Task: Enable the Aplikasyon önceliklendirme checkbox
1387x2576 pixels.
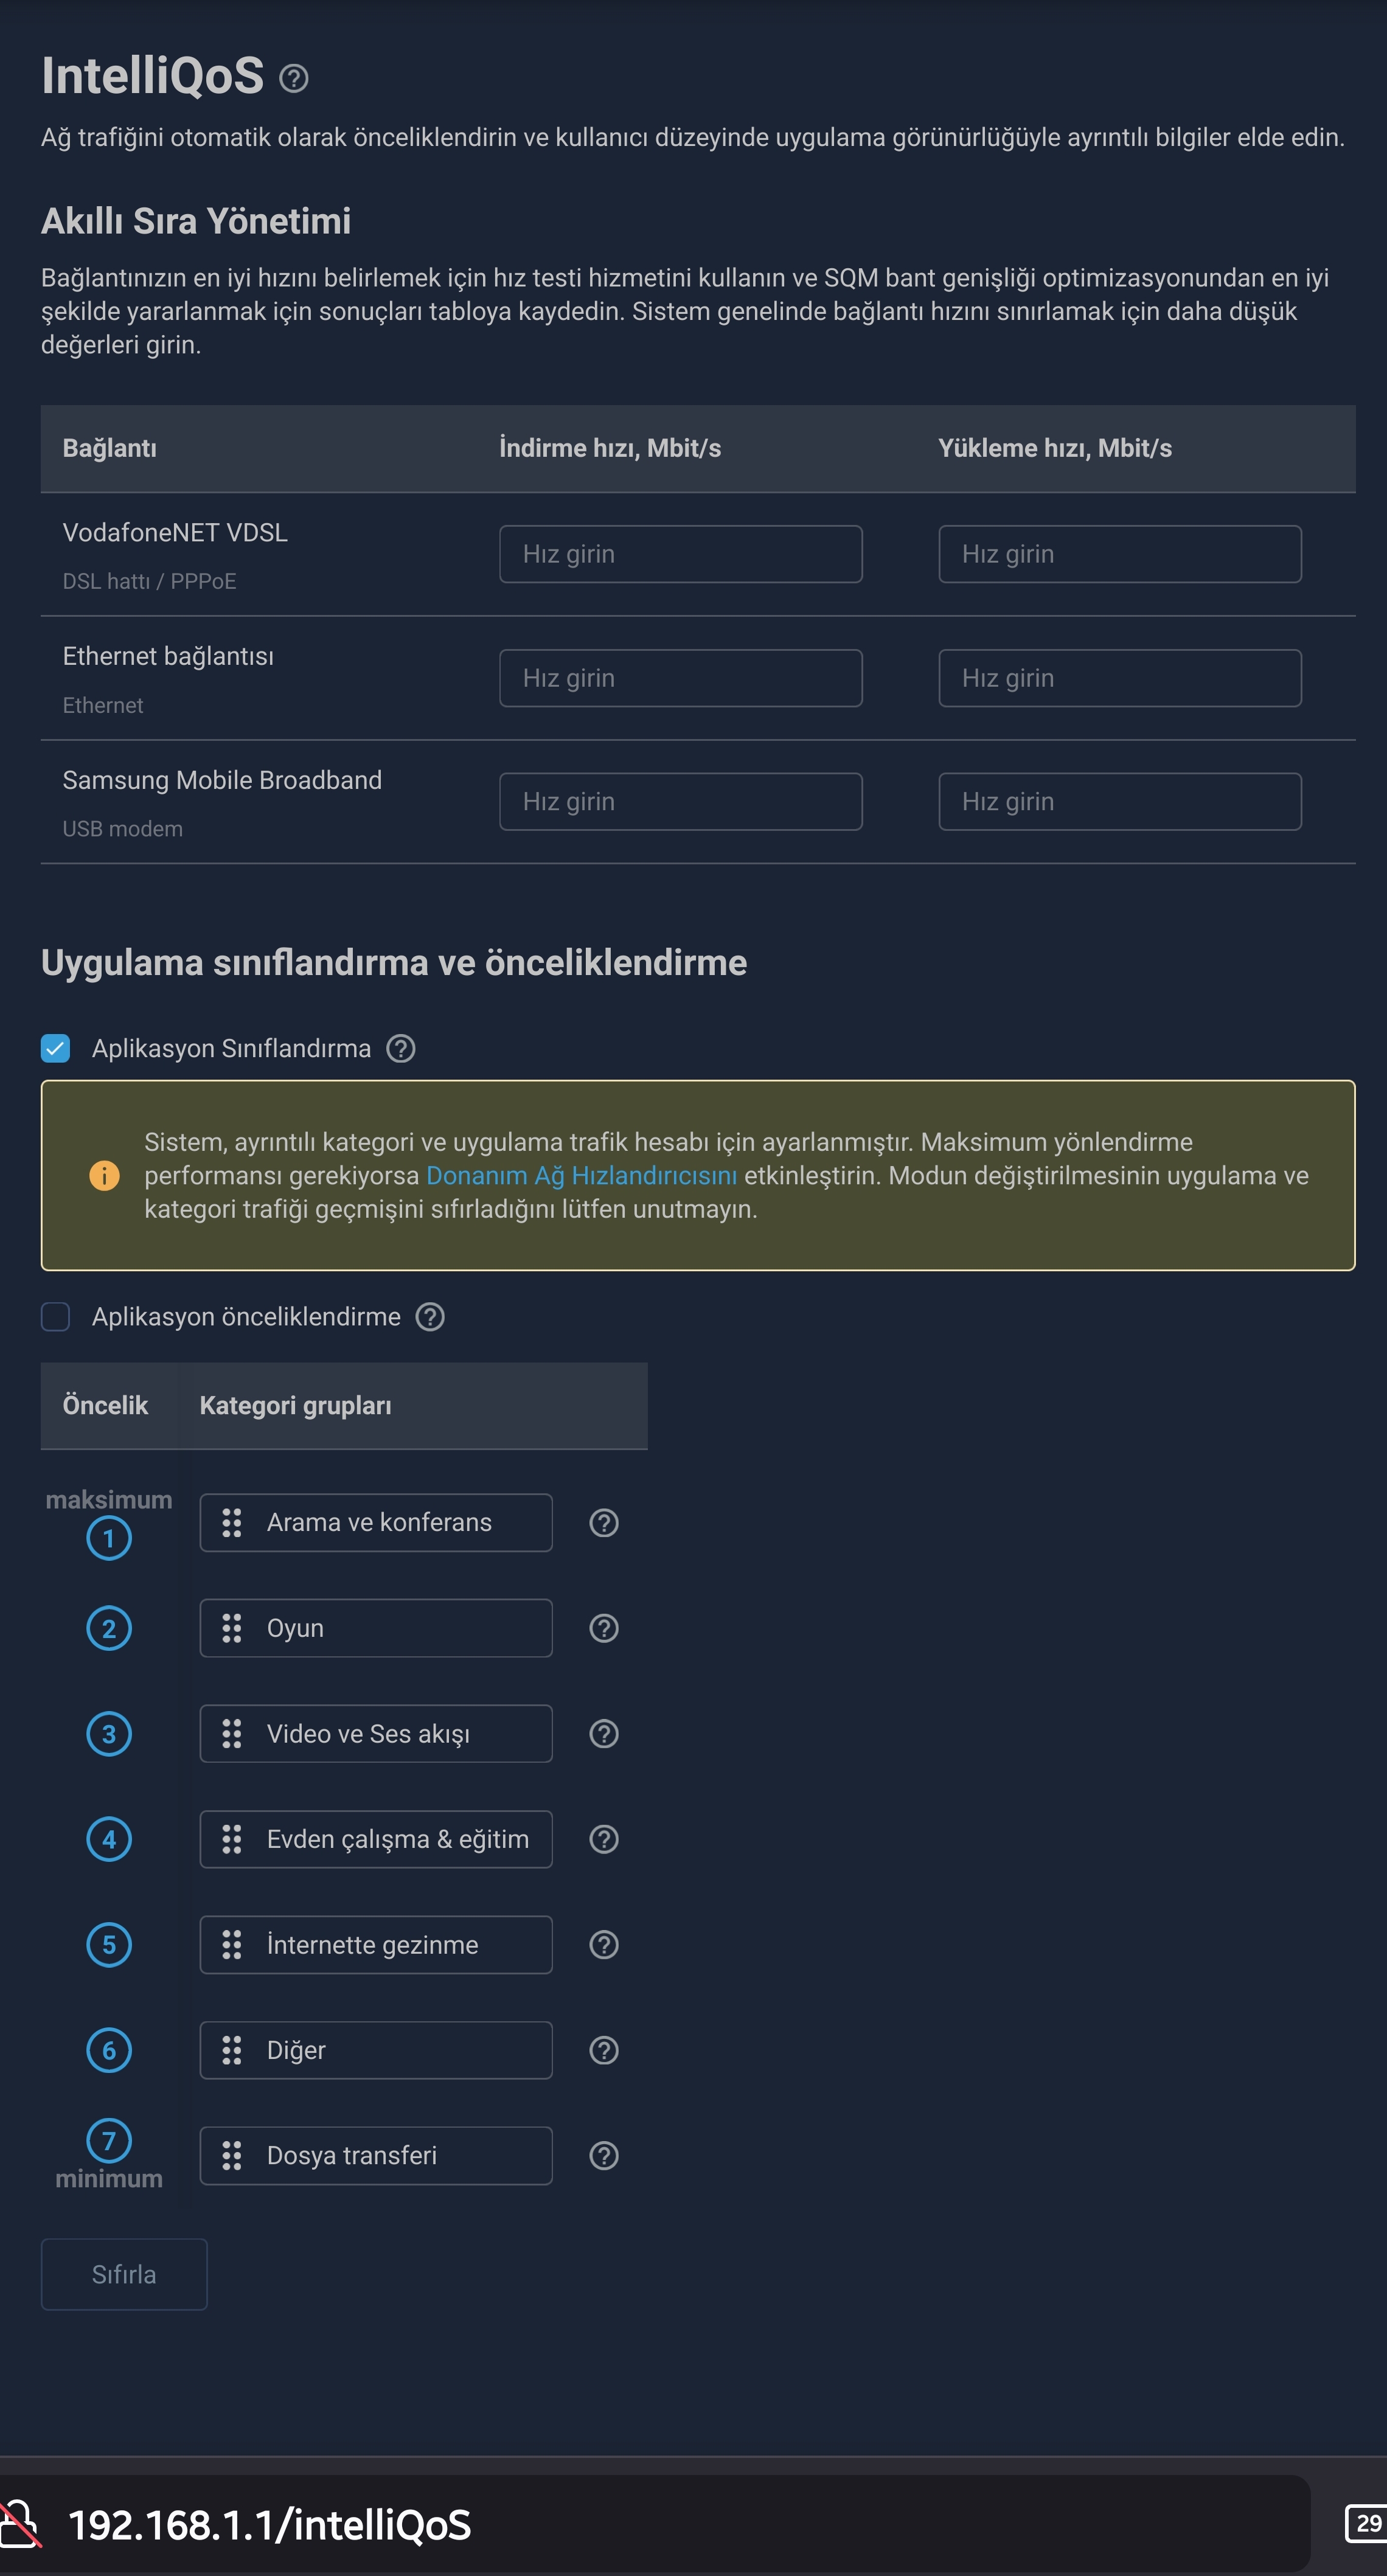Action: point(55,1316)
